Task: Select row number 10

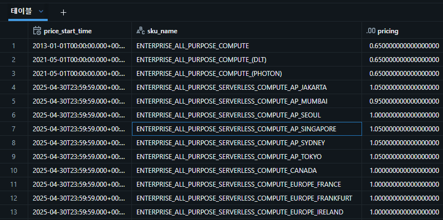Action: tap(14, 170)
